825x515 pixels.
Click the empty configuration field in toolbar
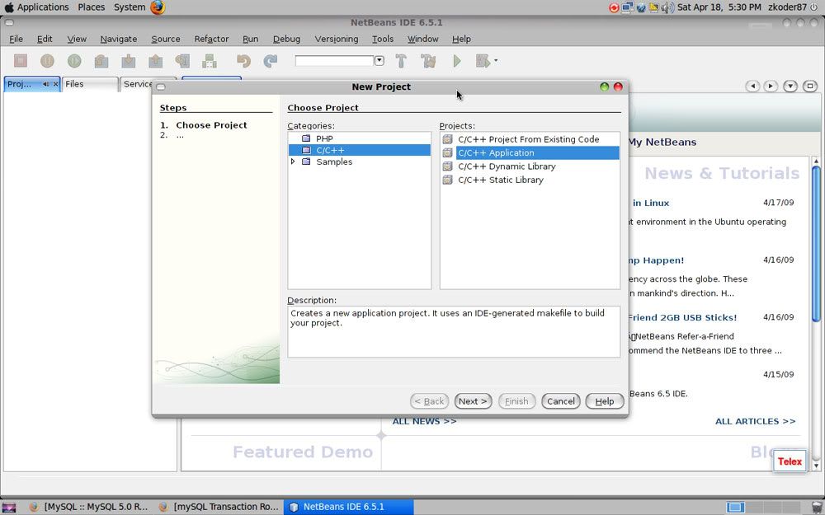[334, 61]
